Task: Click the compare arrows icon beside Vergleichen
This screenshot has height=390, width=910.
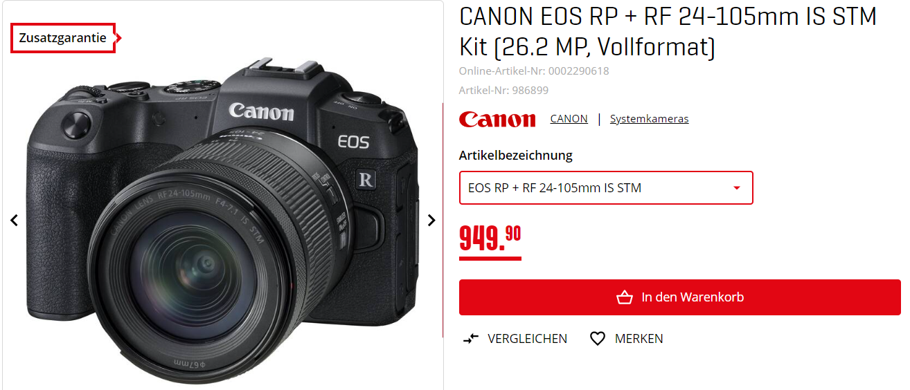Action: pos(471,339)
